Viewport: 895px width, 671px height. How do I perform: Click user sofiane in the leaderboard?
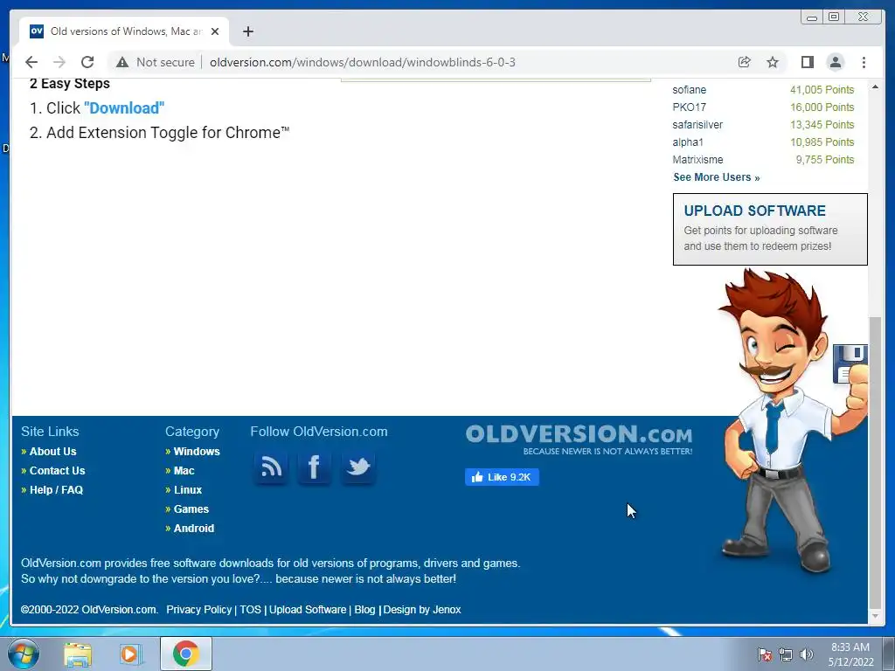[x=689, y=90]
